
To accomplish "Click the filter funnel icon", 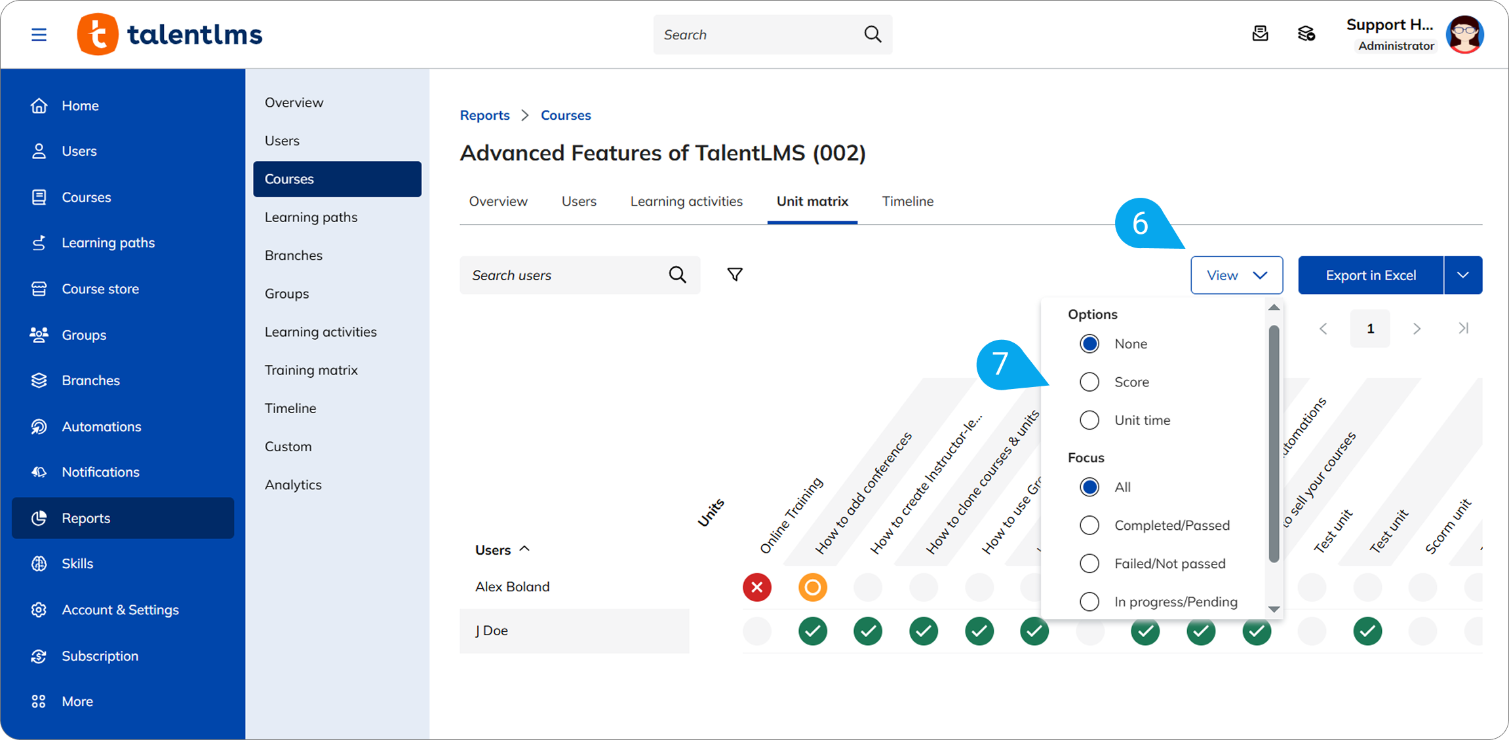I will coord(735,274).
